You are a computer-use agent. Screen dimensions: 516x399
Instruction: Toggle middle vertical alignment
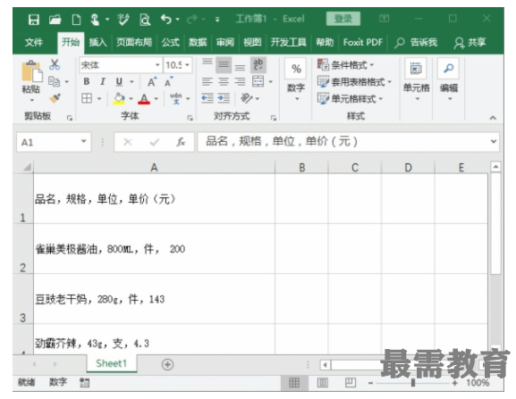[x=224, y=64]
